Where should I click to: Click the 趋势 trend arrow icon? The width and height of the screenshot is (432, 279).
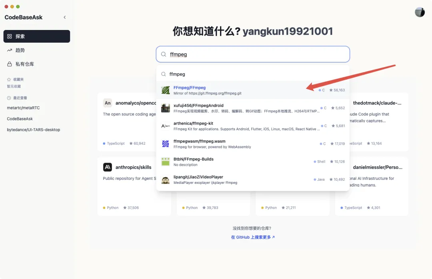coord(10,50)
